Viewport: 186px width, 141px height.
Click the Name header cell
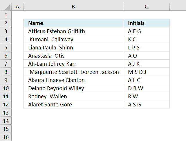coord(73,23)
